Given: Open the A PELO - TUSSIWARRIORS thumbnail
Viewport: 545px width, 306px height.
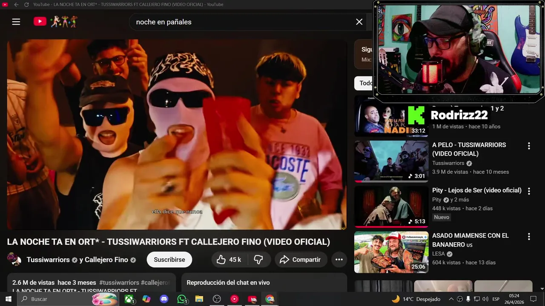Looking at the screenshot, I should click(x=391, y=161).
